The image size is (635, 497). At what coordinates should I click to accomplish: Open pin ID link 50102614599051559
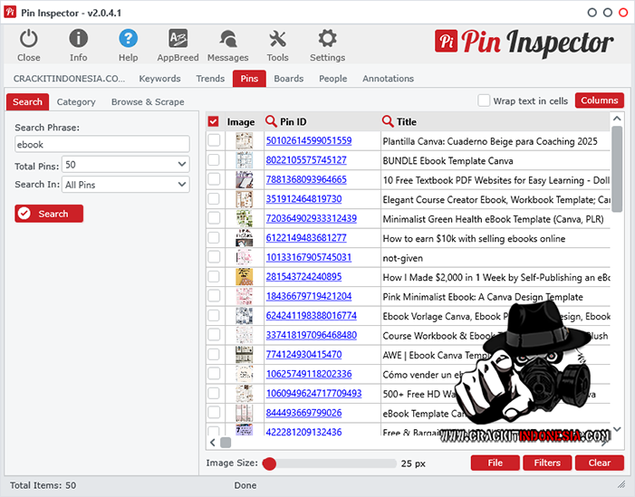[308, 141]
